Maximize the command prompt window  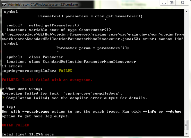point(172,3)
